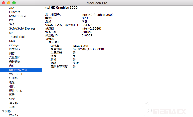
Task: Click the 总线 value 内建
Action: coord(84,21)
